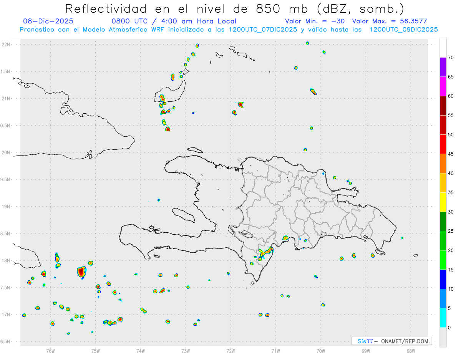
Task: Click the colorbar label '55'
Action: pyautogui.click(x=451, y=115)
